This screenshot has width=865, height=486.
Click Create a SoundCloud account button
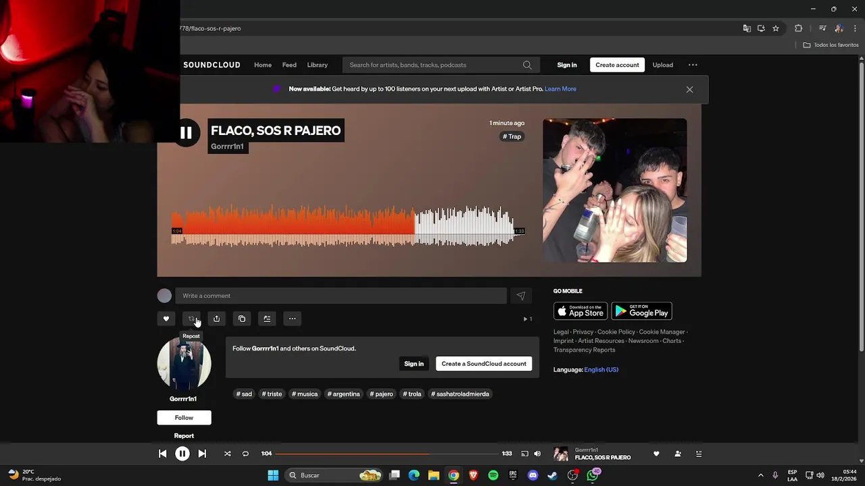[x=484, y=364]
